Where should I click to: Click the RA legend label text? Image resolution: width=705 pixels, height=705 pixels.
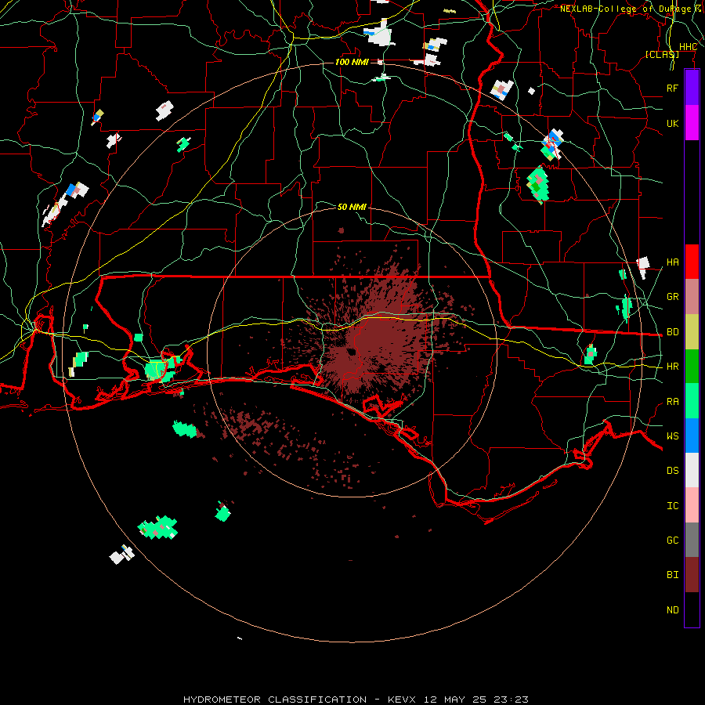(672, 402)
